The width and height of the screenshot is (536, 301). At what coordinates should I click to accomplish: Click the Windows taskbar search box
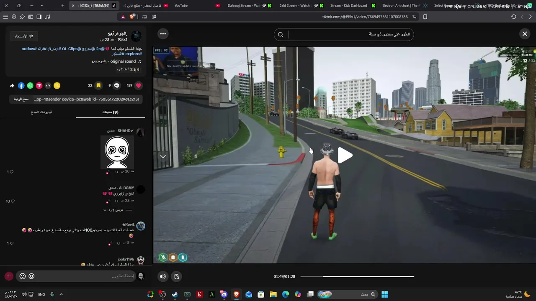(347, 294)
